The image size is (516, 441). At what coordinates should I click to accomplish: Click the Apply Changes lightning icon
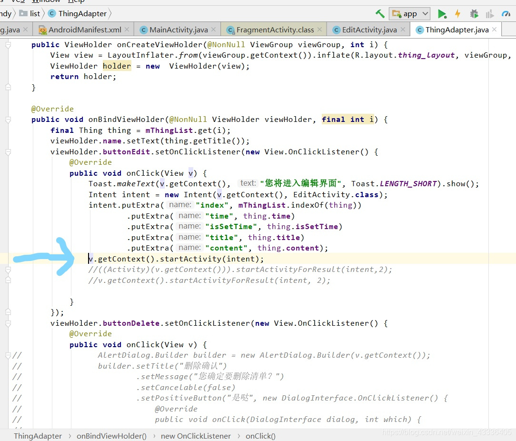[x=457, y=14]
